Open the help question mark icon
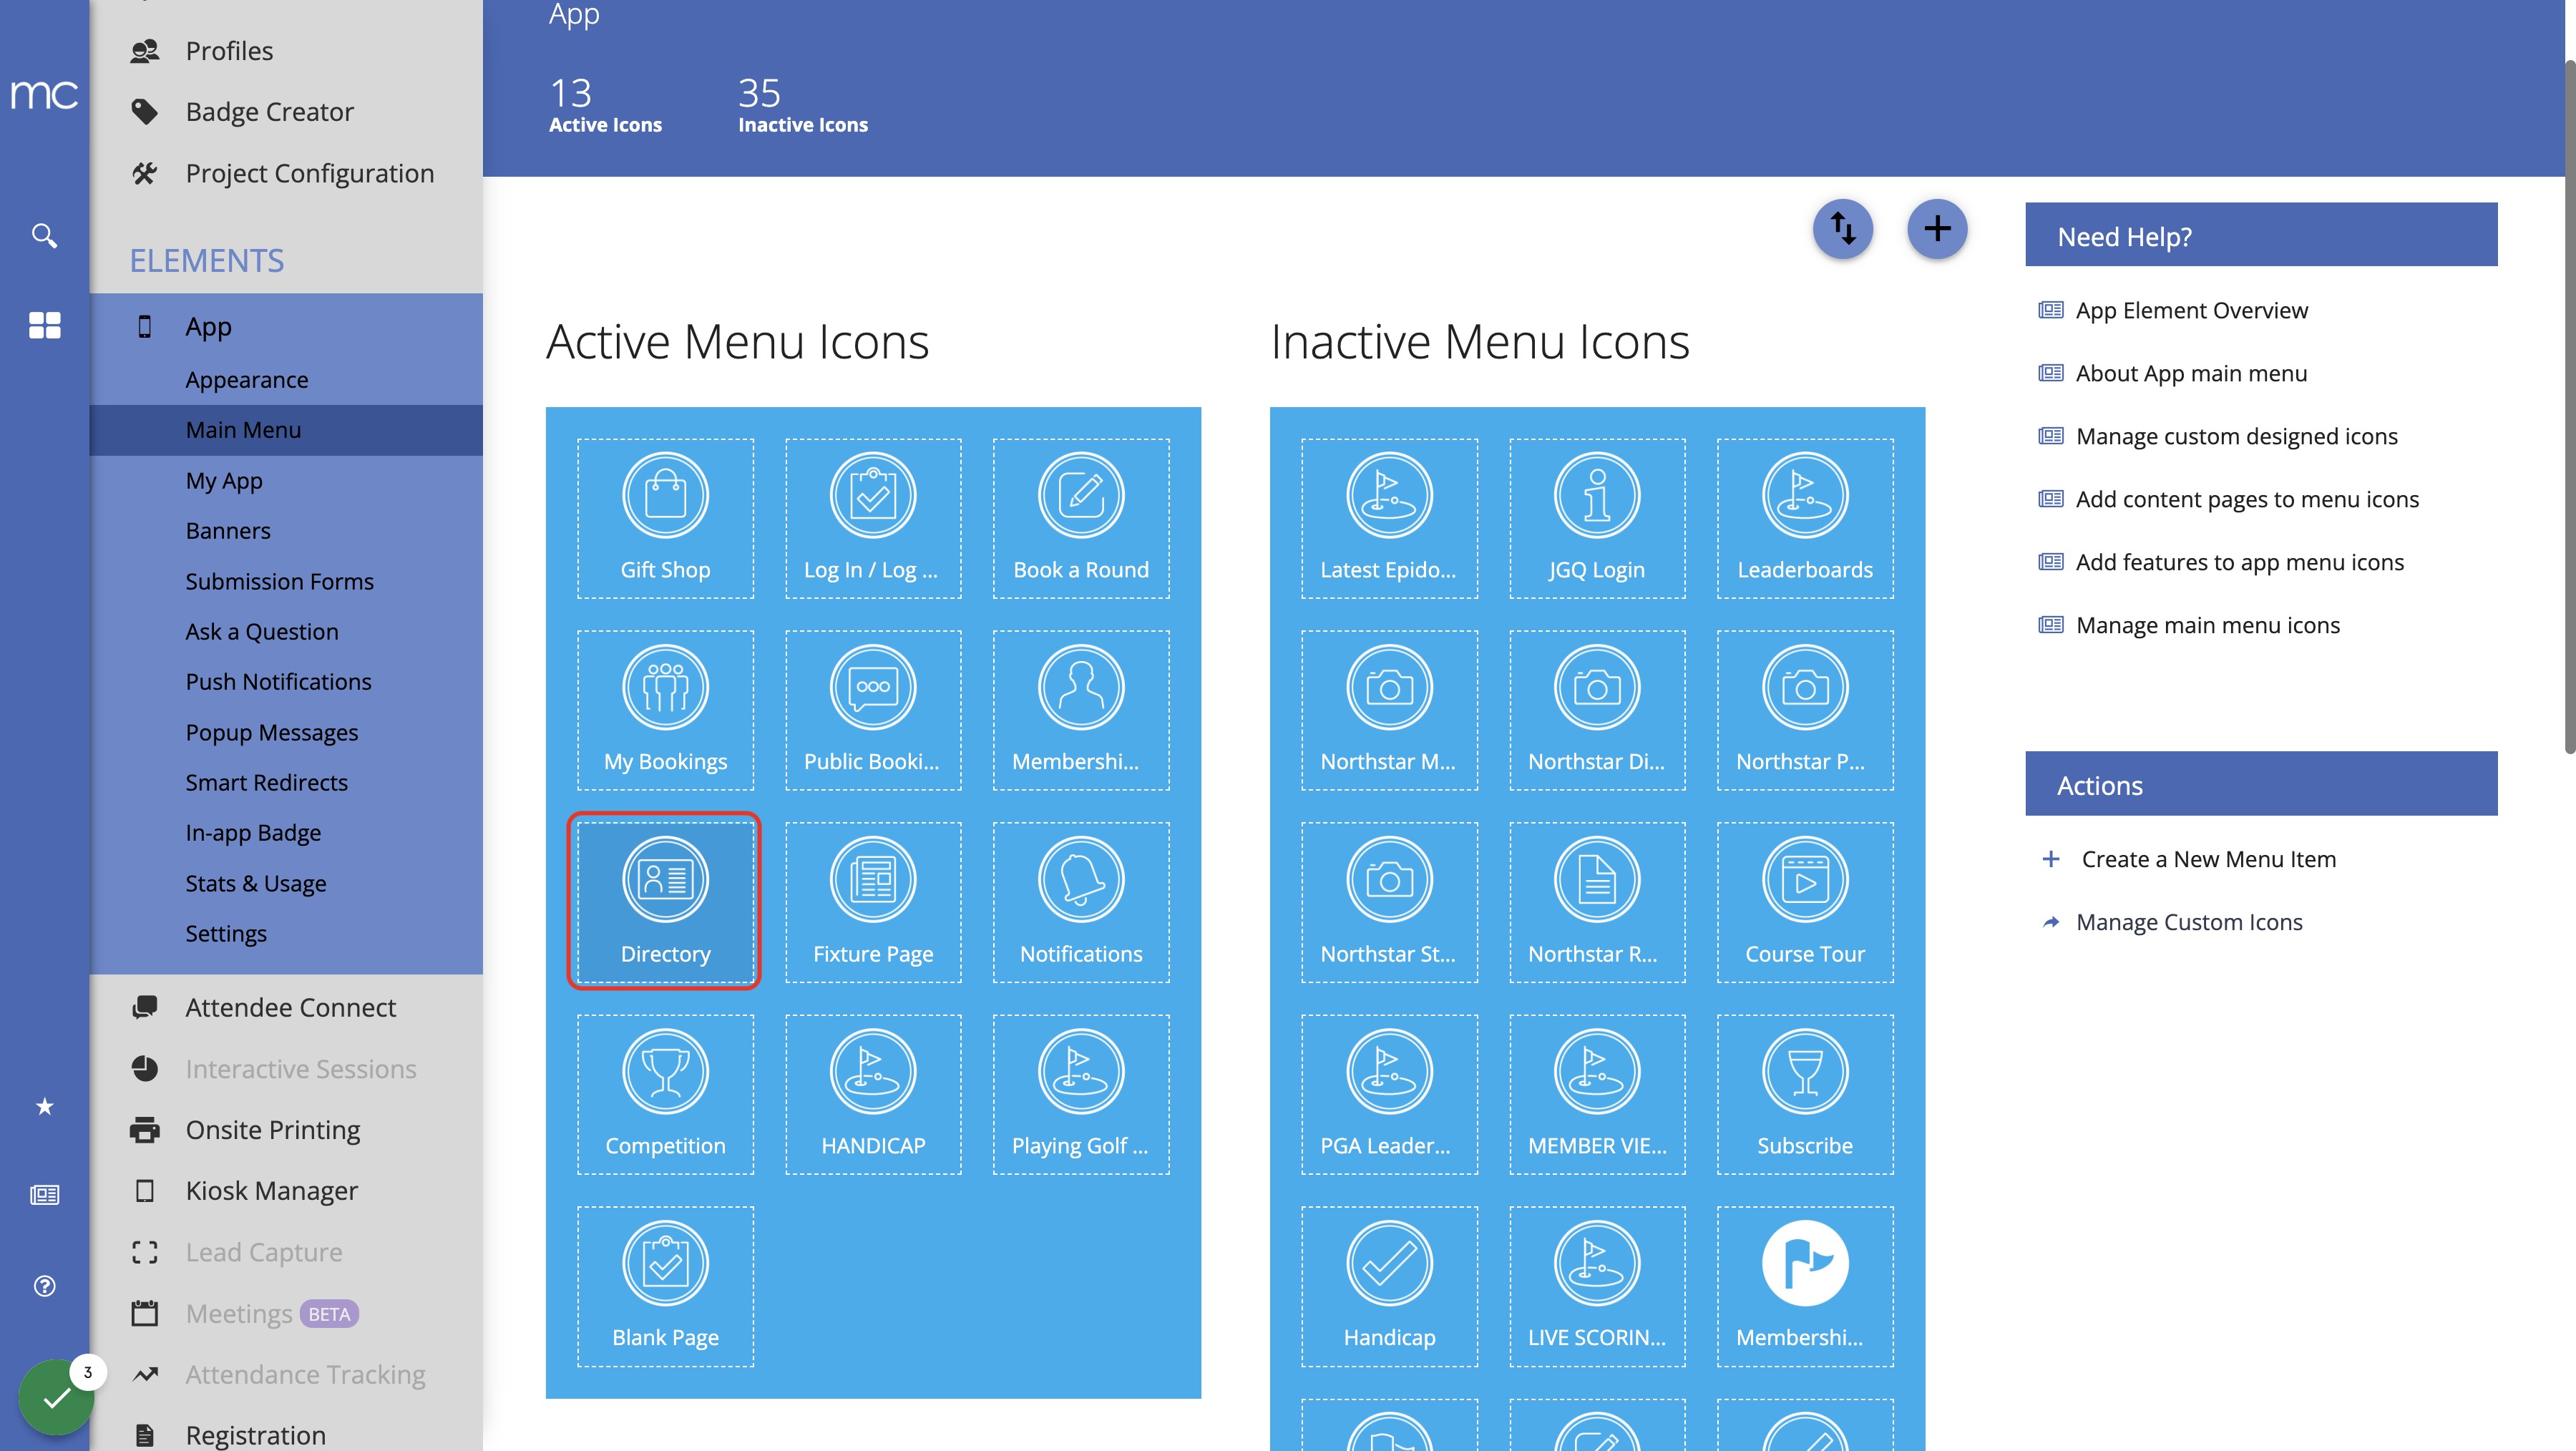 pos(44,1286)
